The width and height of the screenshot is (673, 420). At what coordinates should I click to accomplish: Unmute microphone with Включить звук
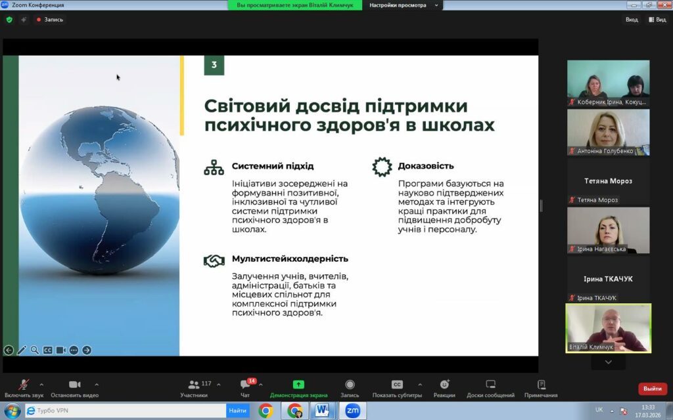[24, 387]
